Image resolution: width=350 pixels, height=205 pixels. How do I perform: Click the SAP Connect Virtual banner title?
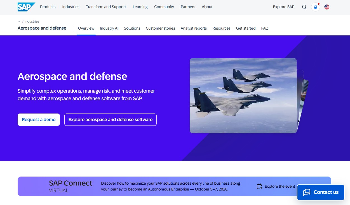[71, 186]
